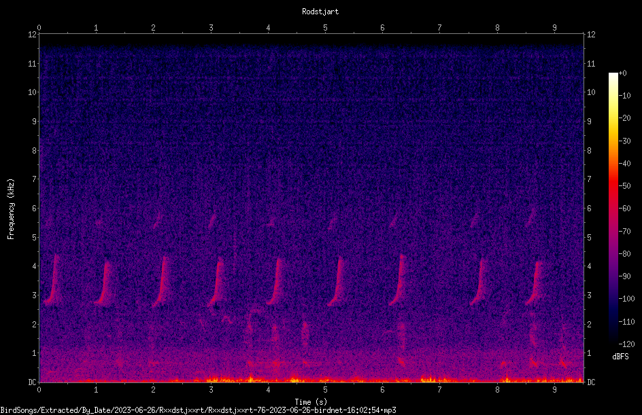Click bottom time axis label 7
Screen dimensions: 642x415
[440, 390]
